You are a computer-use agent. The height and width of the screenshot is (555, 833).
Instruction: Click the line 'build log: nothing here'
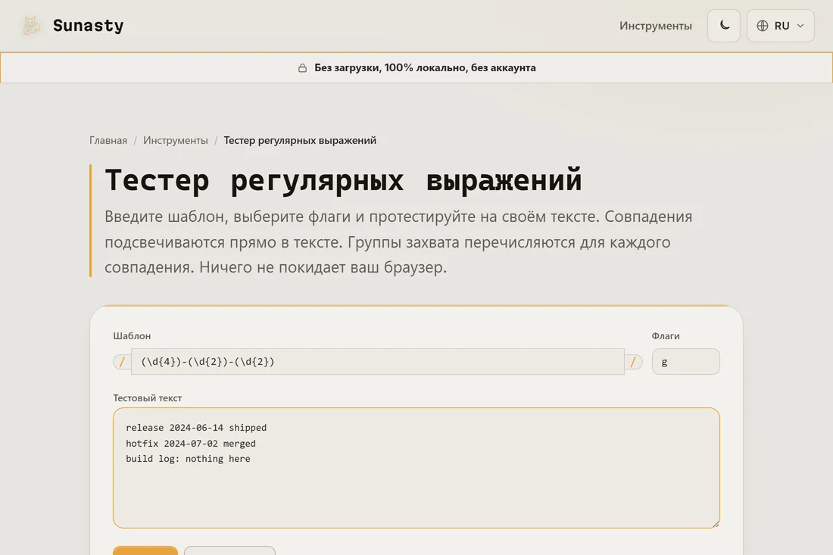(x=188, y=459)
